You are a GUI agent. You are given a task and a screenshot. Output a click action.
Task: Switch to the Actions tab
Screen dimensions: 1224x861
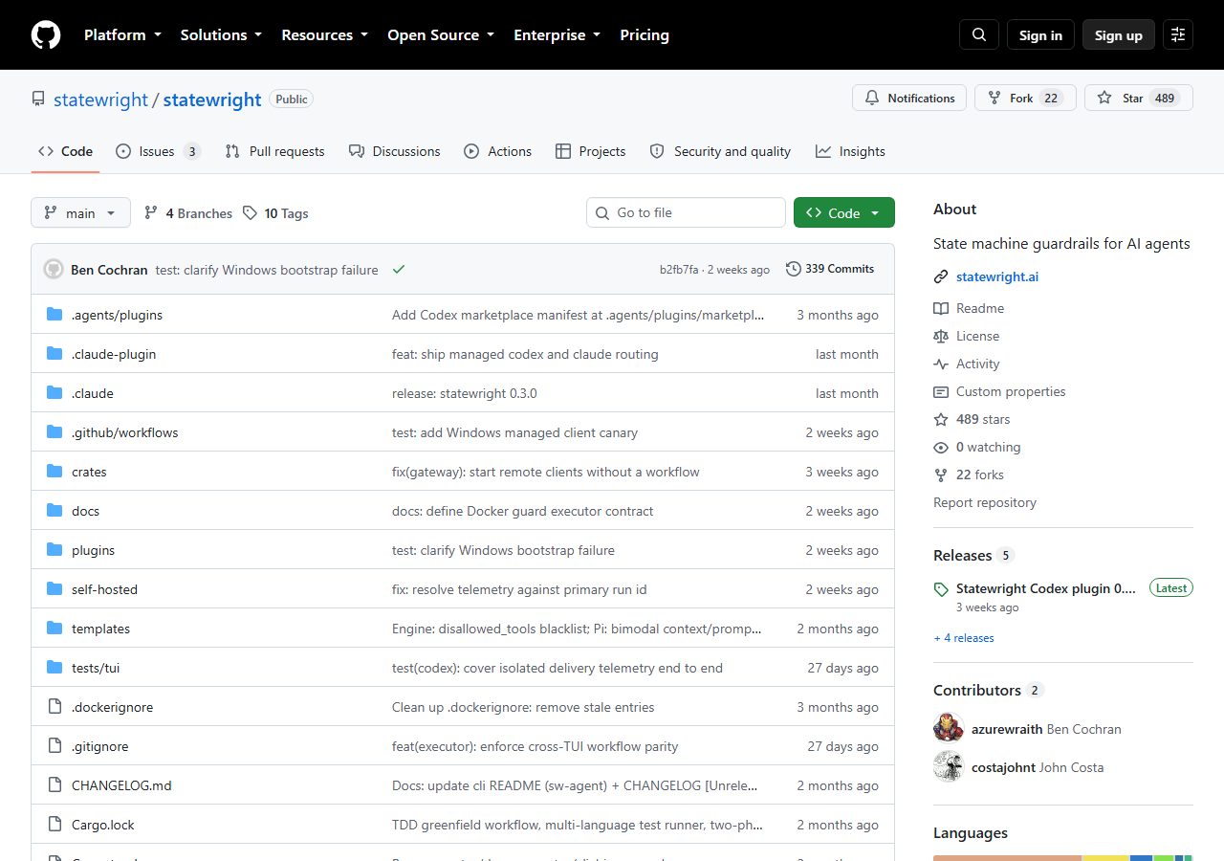tap(497, 151)
